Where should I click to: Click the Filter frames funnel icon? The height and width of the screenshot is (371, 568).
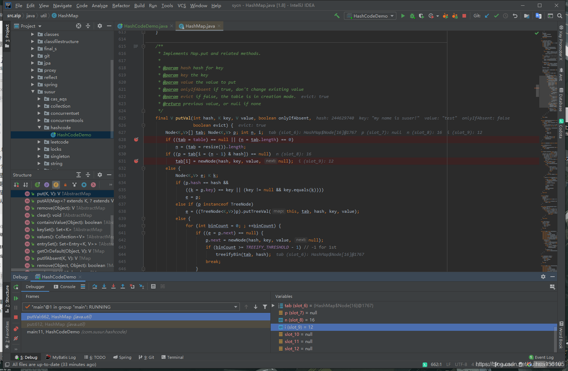(x=265, y=307)
